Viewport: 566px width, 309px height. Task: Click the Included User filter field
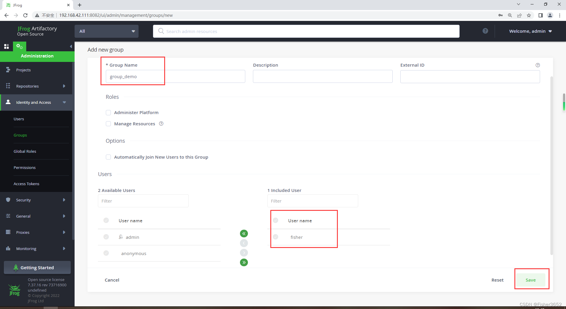(313, 201)
